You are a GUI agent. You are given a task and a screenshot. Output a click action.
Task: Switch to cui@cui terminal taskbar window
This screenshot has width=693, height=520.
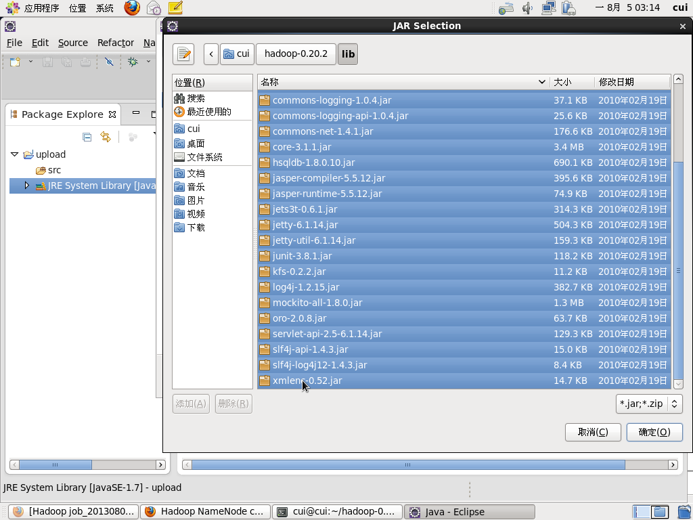point(337,512)
